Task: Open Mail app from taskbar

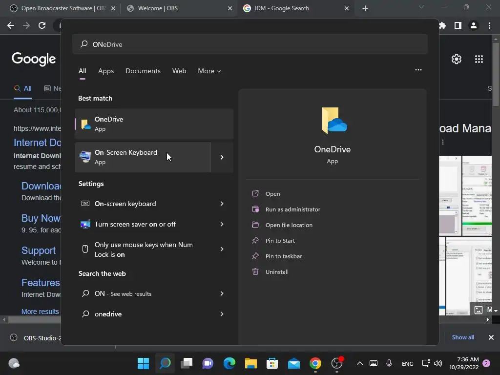Action: [x=293, y=363]
